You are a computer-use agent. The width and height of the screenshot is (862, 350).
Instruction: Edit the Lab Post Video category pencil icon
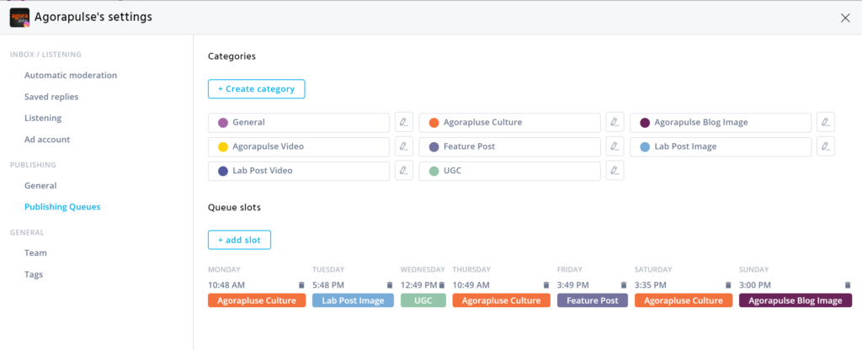click(403, 171)
